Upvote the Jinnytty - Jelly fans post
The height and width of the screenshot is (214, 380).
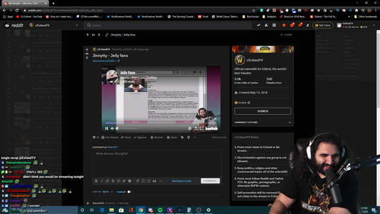click(87, 50)
